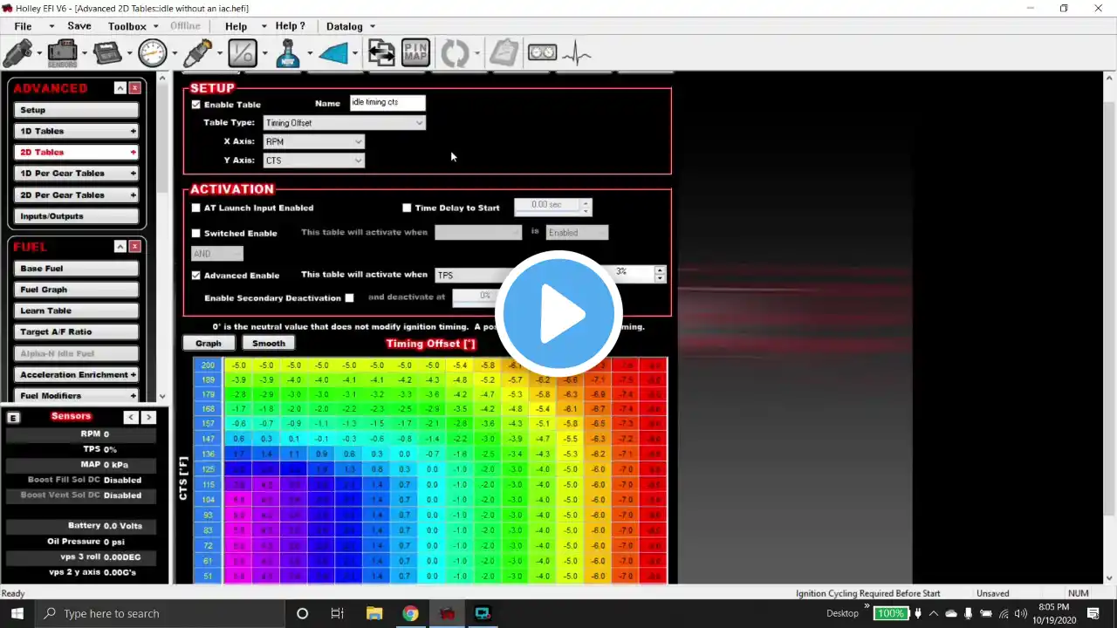Click the Cortana circle in taskbar
The width and height of the screenshot is (1117, 628).
pyautogui.click(x=302, y=613)
